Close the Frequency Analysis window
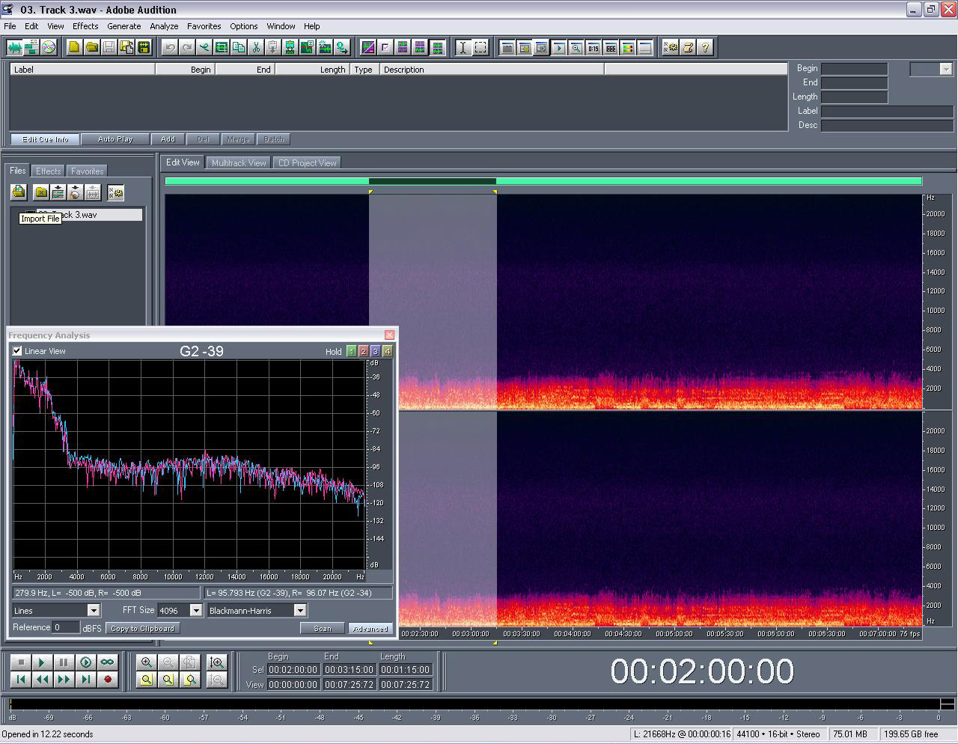The width and height of the screenshot is (958, 744). pyautogui.click(x=389, y=335)
